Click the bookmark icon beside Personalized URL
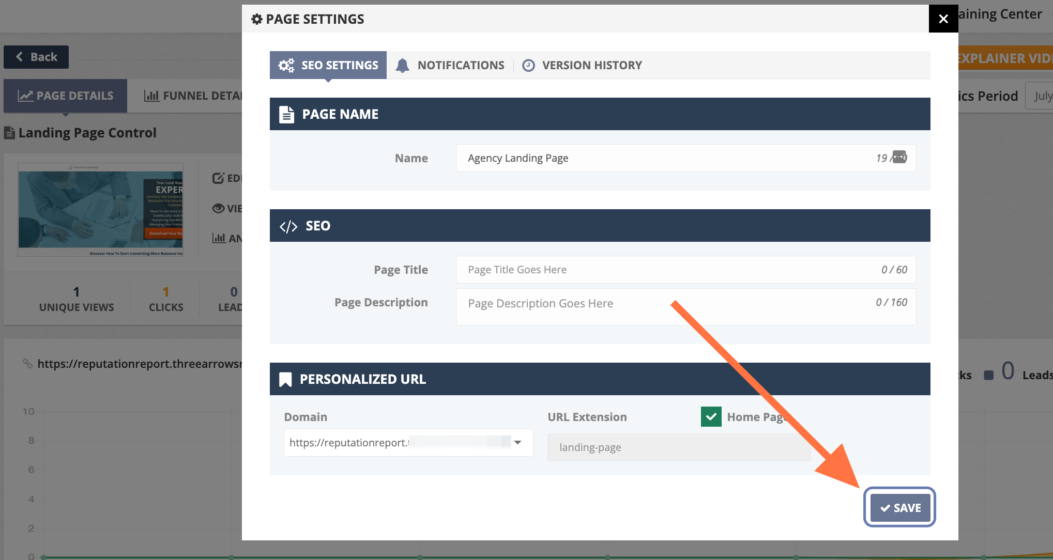This screenshot has width=1053, height=560. (285, 379)
